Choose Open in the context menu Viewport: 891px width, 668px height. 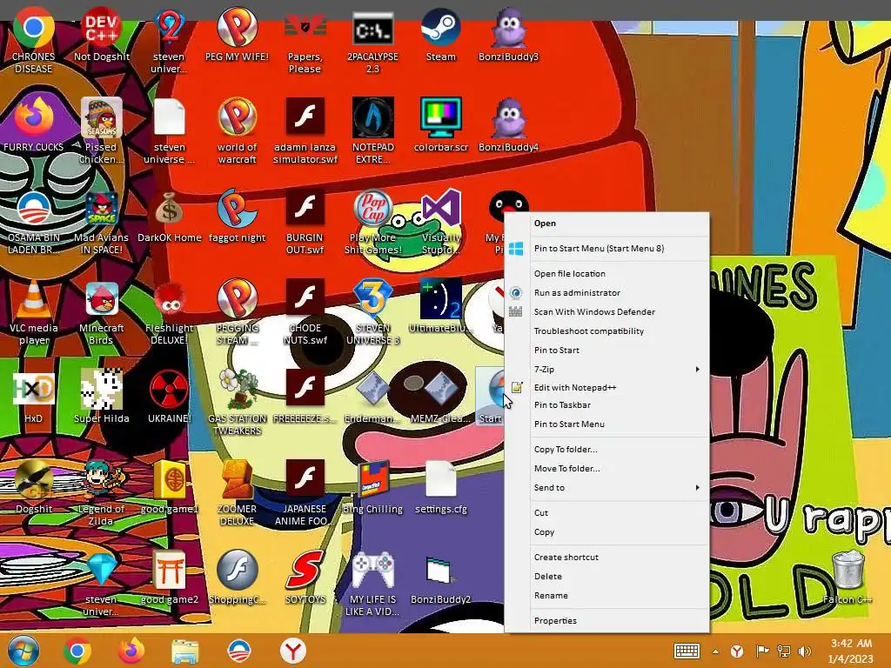pyautogui.click(x=606, y=224)
